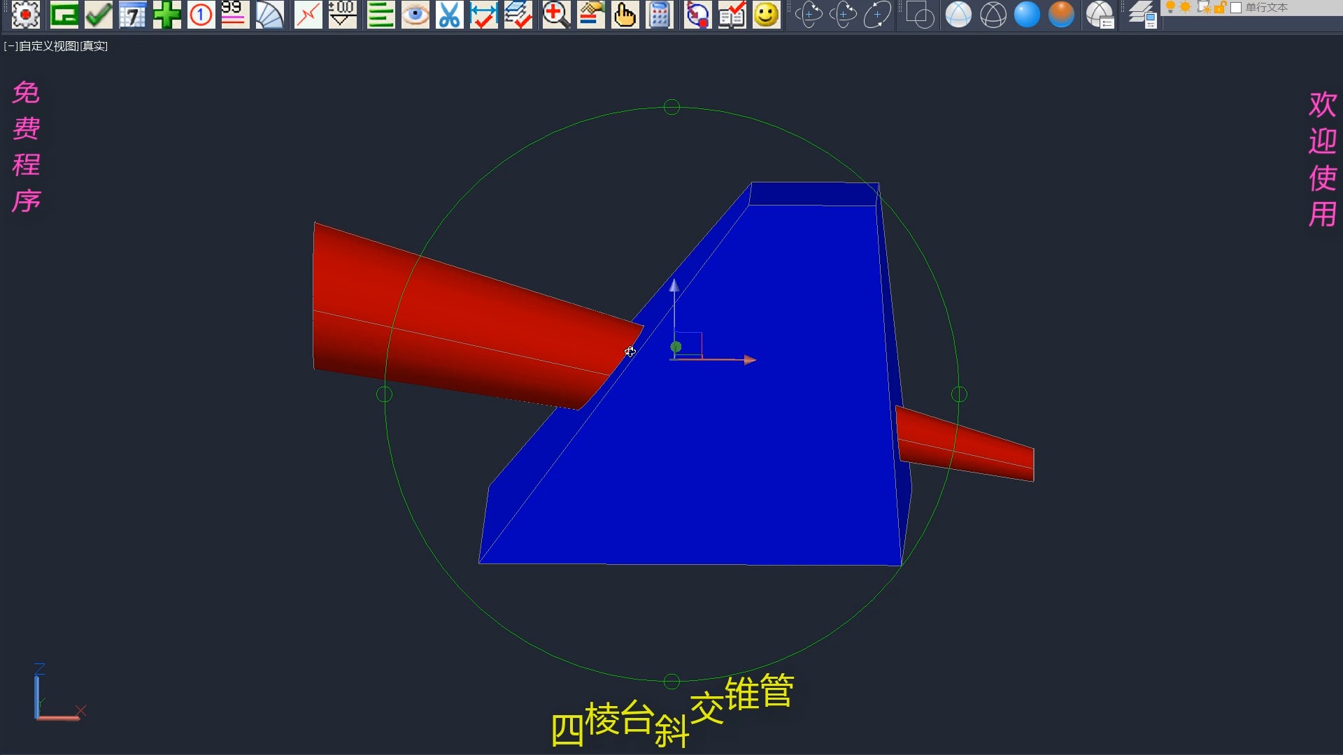Toggle the layer padlock lock icon
The image size is (1343, 755).
pos(1219,7)
